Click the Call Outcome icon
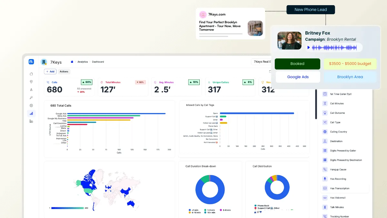Screen dimensions: 387x218 pyautogui.click(x=325, y=113)
